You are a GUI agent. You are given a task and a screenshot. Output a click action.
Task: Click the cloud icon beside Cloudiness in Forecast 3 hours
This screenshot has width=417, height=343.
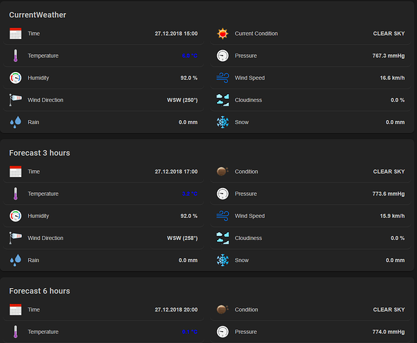(222, 238)
